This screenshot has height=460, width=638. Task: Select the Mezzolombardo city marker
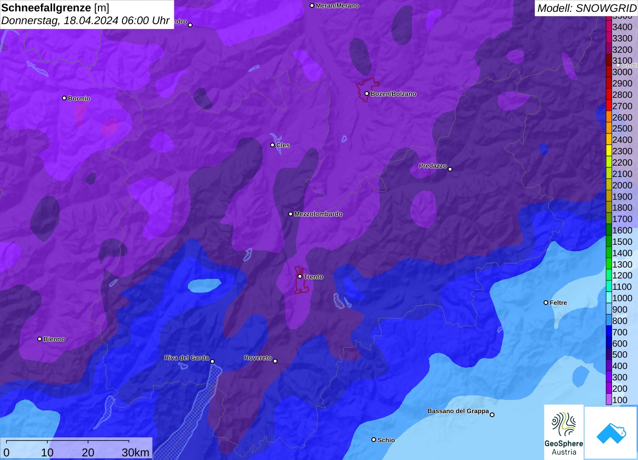[x=290, y=214]
